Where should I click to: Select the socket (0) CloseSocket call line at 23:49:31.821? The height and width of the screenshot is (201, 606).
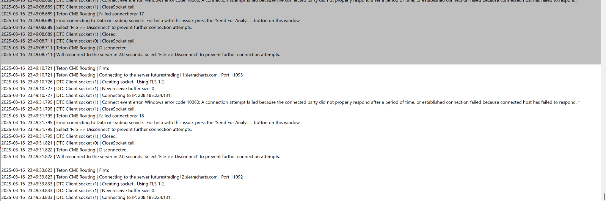coord(96,143)
